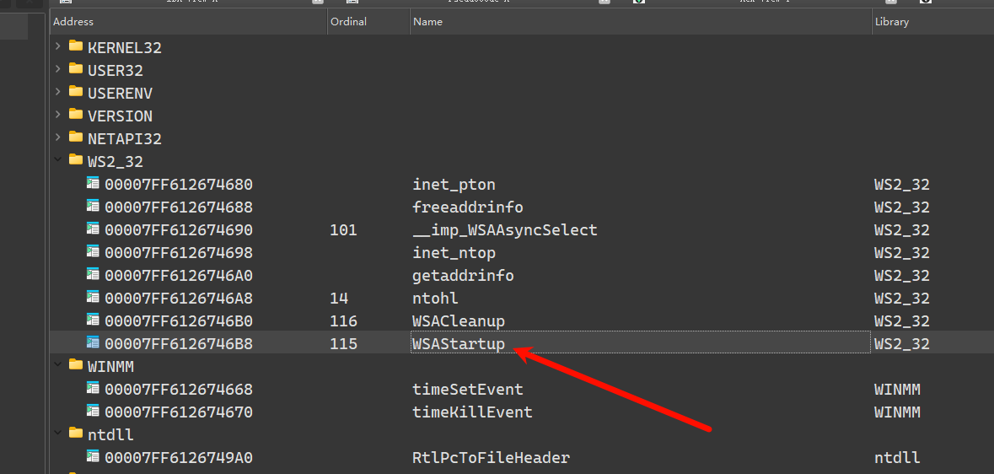
Task: Select the getaddrinfo import name
Action: tap(464, 276)
